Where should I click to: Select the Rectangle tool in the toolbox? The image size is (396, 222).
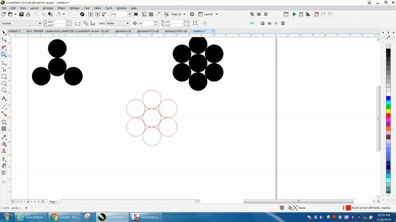(x=4, y=76)
